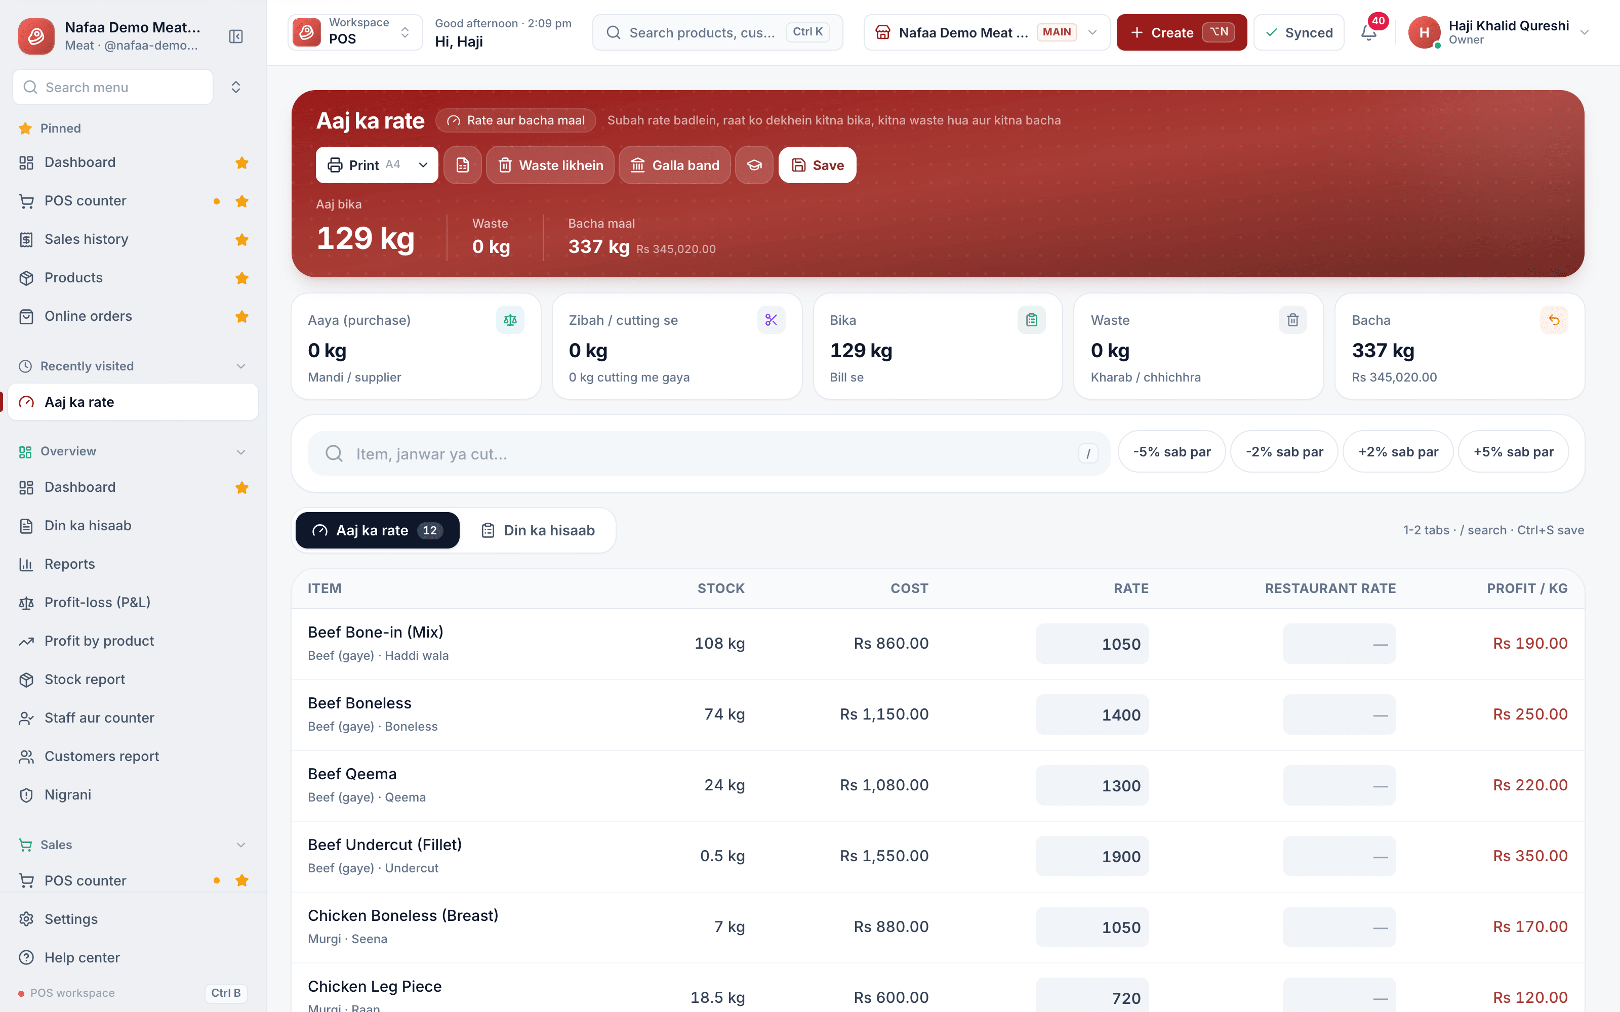
Task: Open Nigrani page
Action: (x=133, y=794)
